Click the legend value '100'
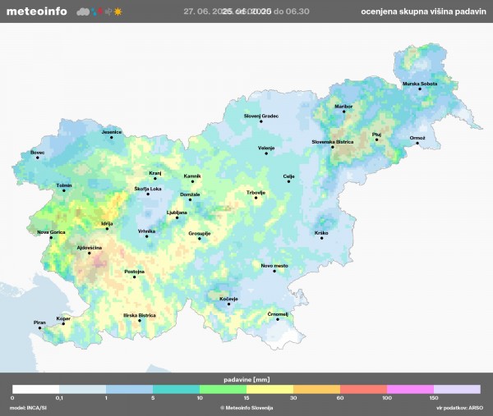 [387, 398]
